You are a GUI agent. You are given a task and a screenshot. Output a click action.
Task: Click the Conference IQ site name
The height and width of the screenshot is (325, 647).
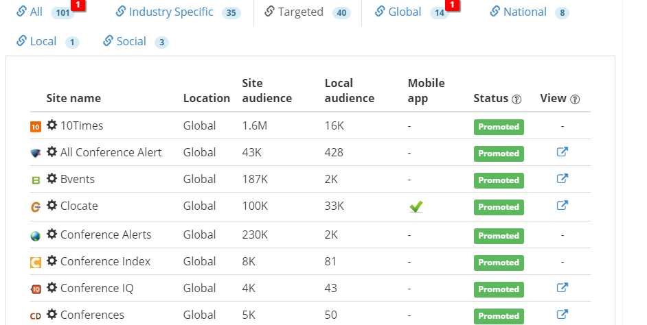click(97, 289)
